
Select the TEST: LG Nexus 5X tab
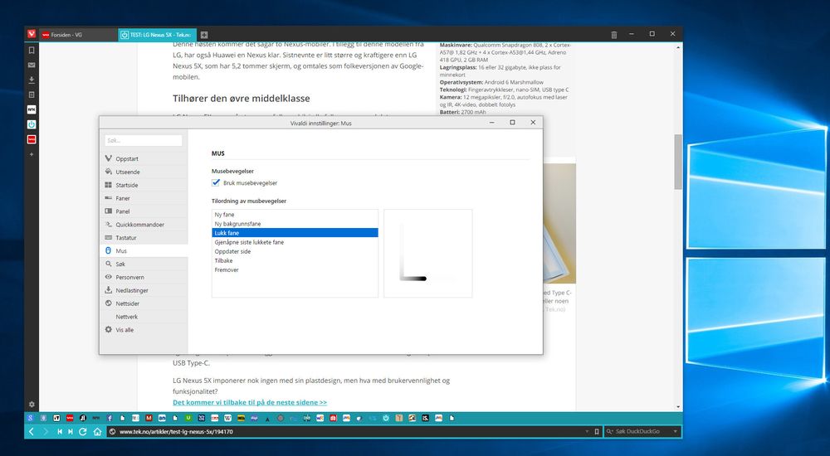[157, 35]
